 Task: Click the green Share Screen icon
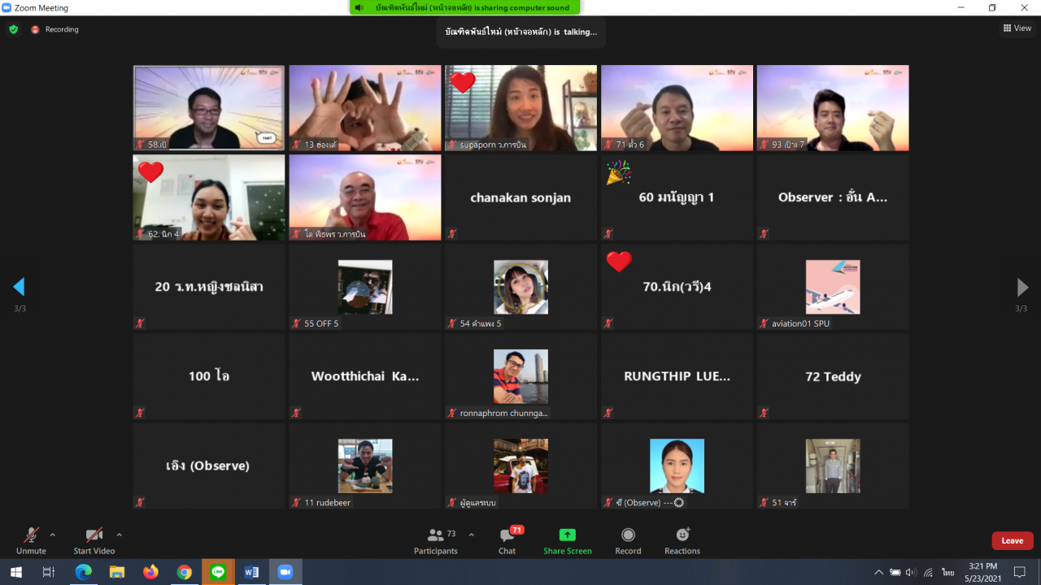(567, 535)
